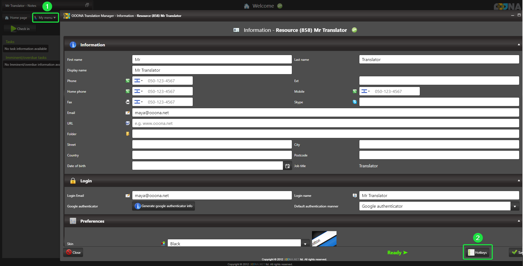
Task: Collapse the Login section
Action: point(519,181)
